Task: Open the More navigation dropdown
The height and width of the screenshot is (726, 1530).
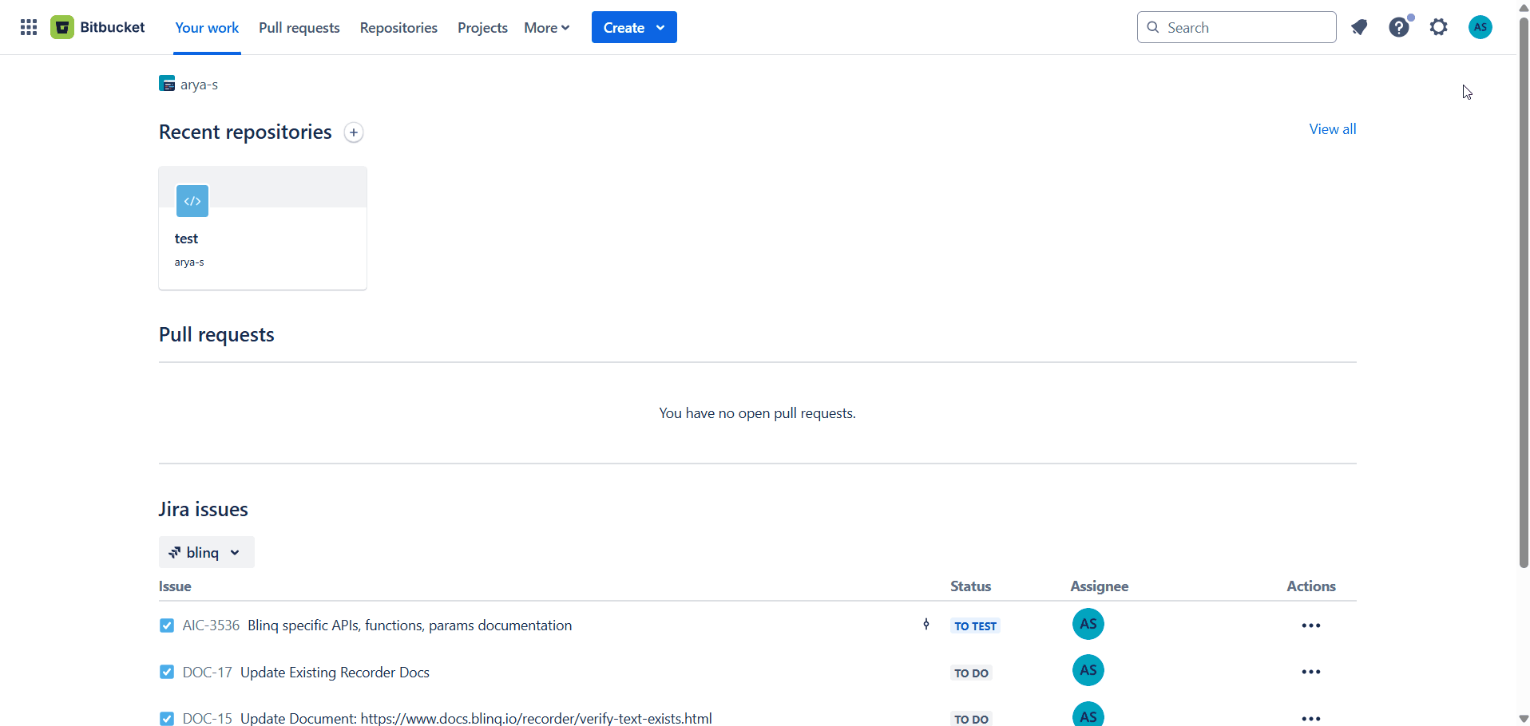Action: pyautogui.click(x=546, y=26)
